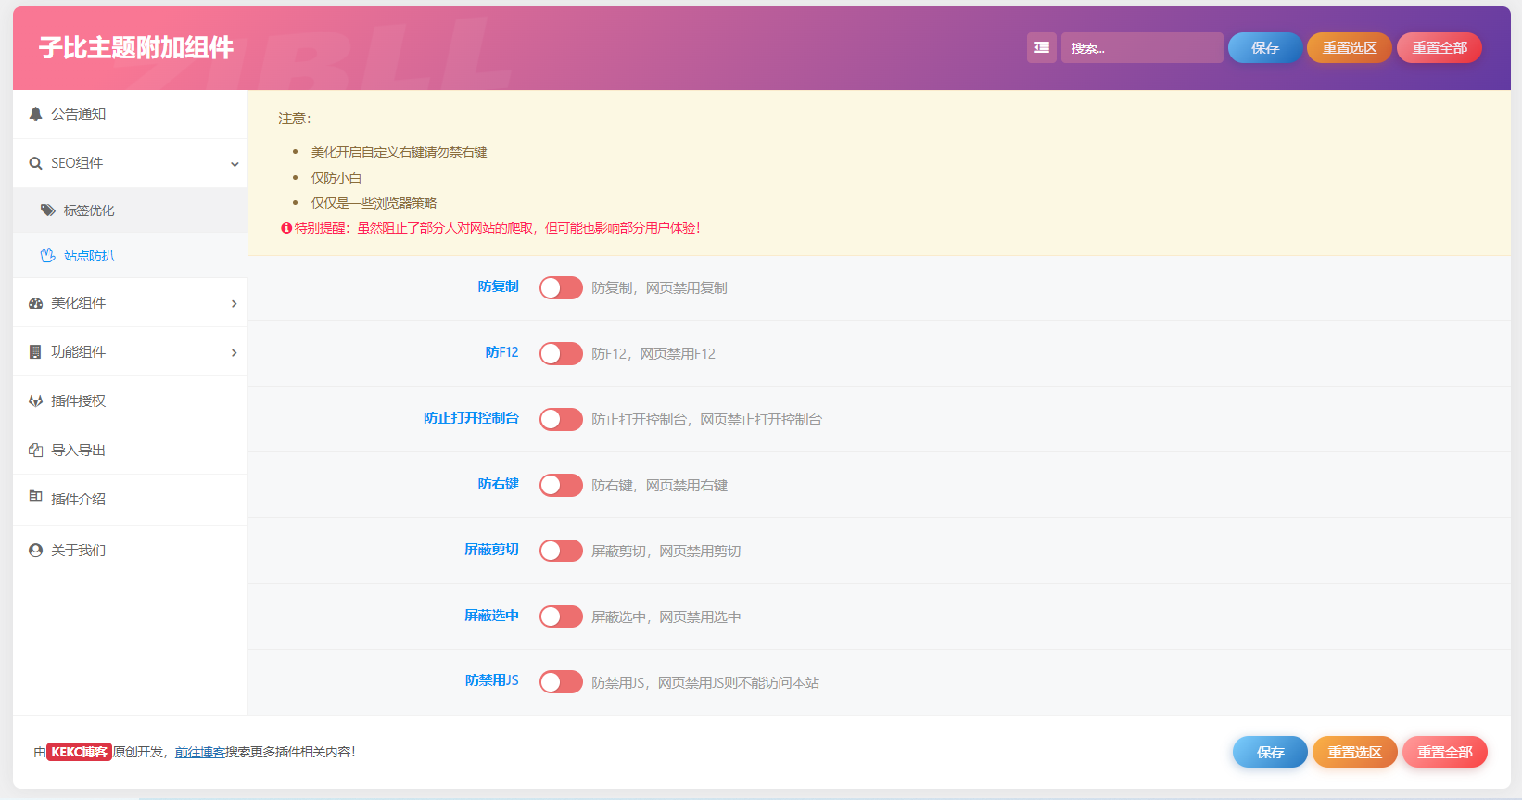The height and width of the screenshot is (800, 1522).
Task: Open the 站点防扒 sidebar item
Action: [x=89, y=256]
